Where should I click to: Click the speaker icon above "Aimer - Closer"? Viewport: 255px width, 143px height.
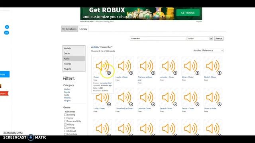pyautogui.click(x=190, y=66)
